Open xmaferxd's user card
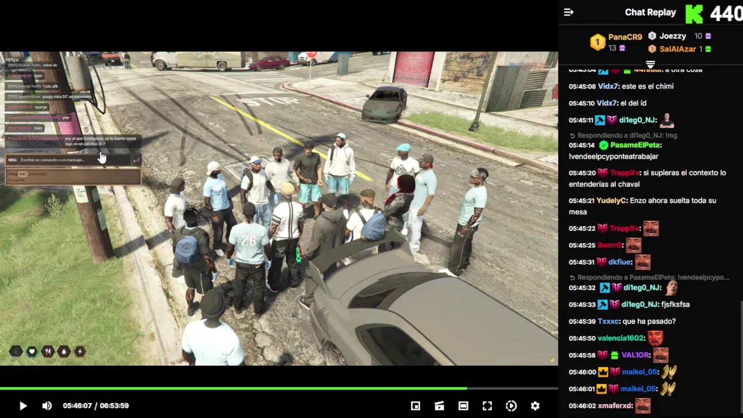 click(615, 406)
